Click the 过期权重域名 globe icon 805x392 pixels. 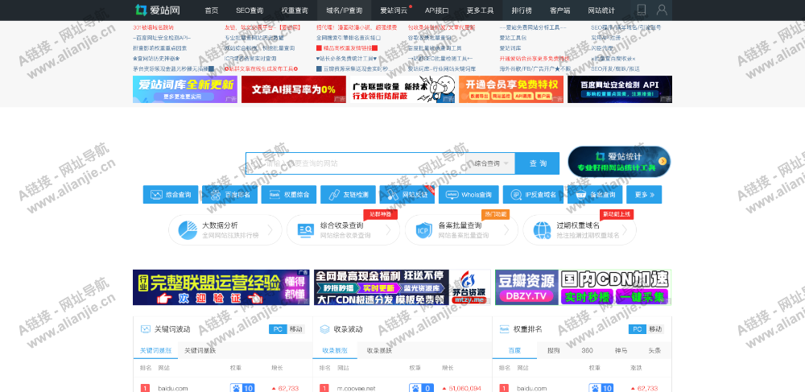(x=542, y=230)
